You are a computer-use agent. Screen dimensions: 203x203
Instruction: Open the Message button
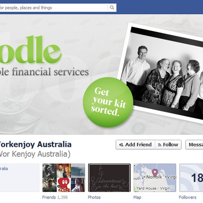pyautogui.click(x=194, y=145)
